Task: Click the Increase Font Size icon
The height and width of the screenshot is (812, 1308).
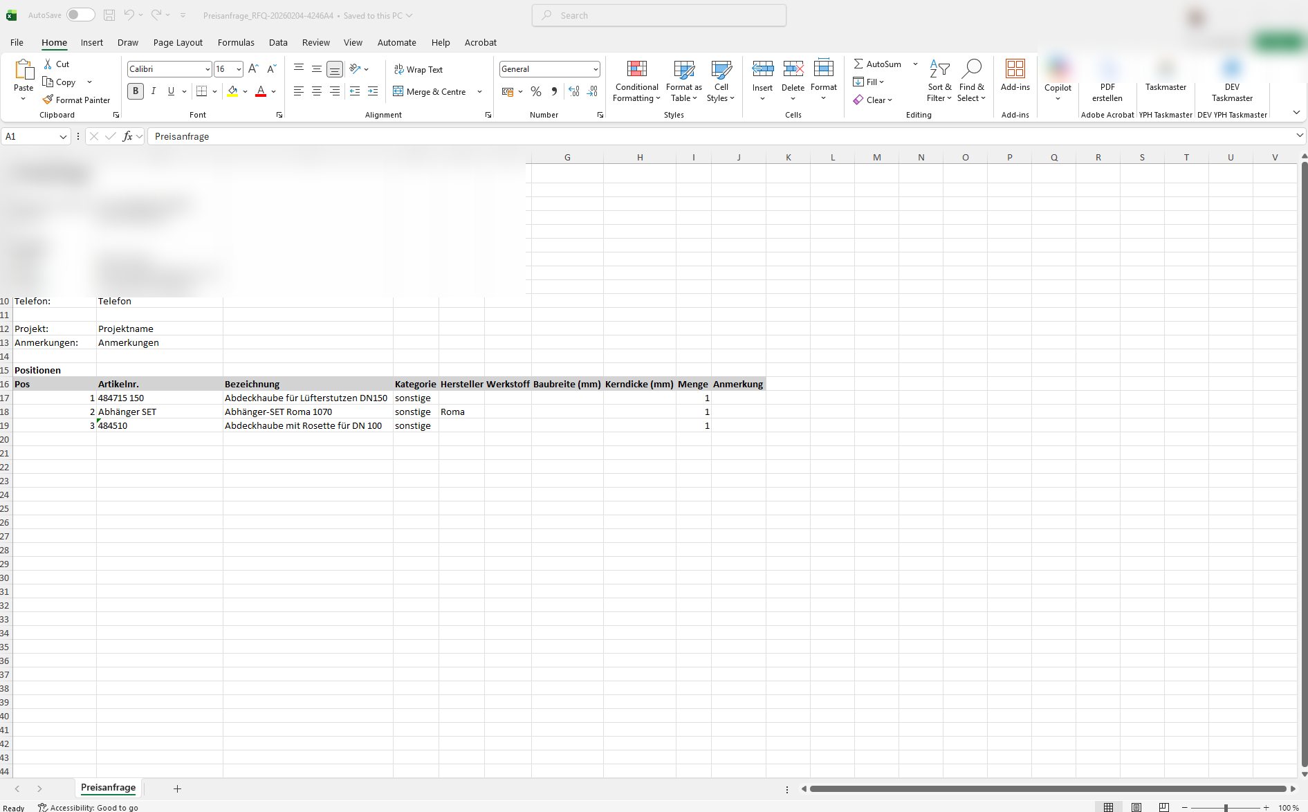Action: point(253,68)
